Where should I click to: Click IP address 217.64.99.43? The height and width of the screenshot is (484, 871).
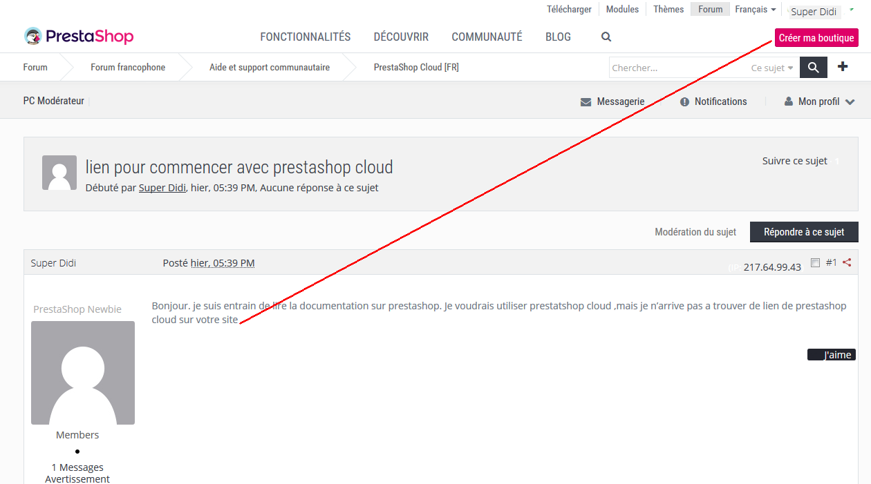[772, 267]
